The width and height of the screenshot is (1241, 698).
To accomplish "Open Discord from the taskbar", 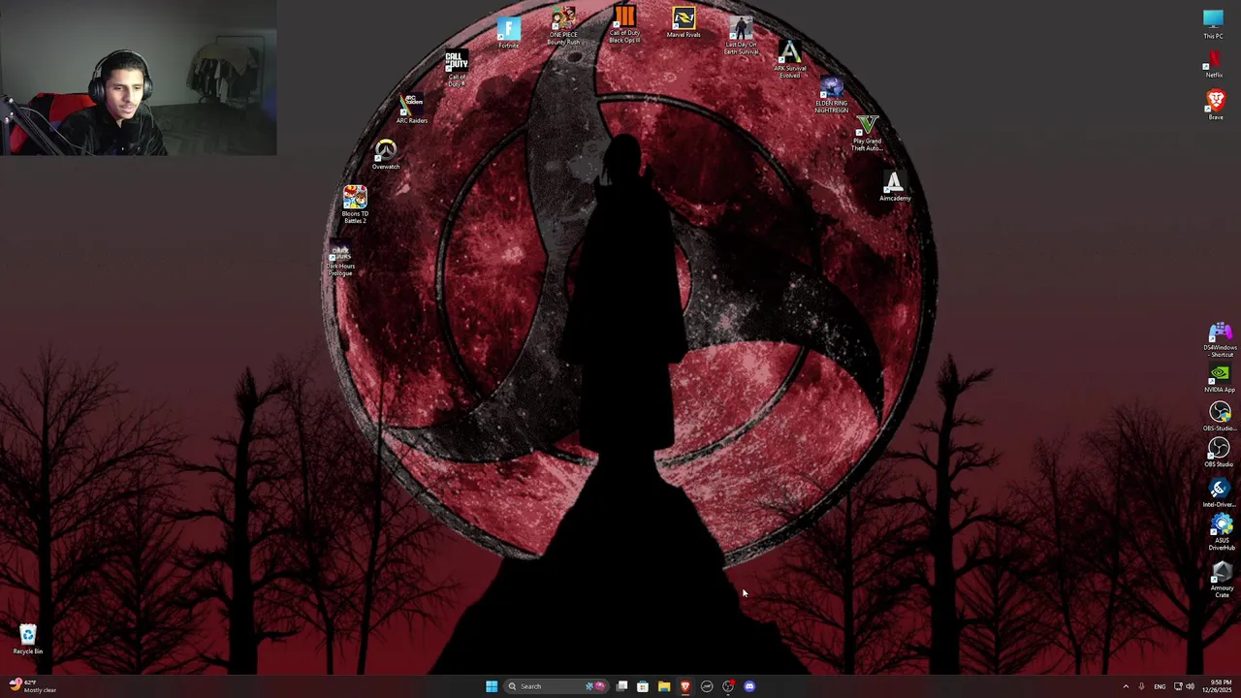I will tap(749, 686).
